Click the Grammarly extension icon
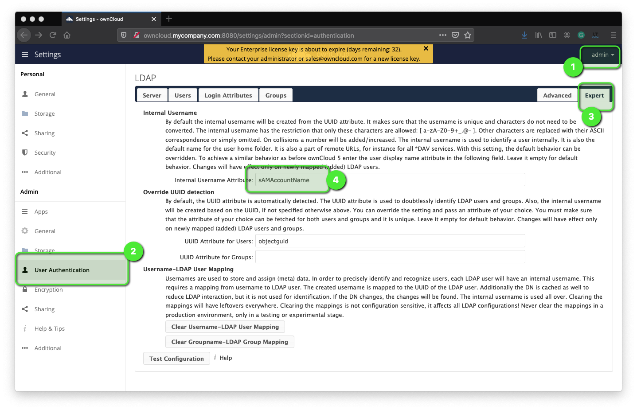 581,35
